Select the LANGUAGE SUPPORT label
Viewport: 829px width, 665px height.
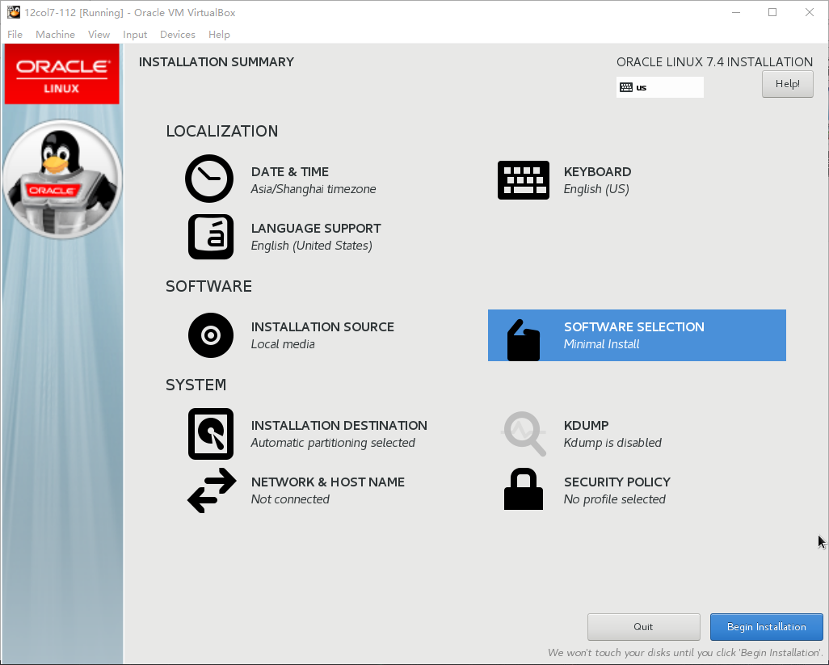pos(316,229)
